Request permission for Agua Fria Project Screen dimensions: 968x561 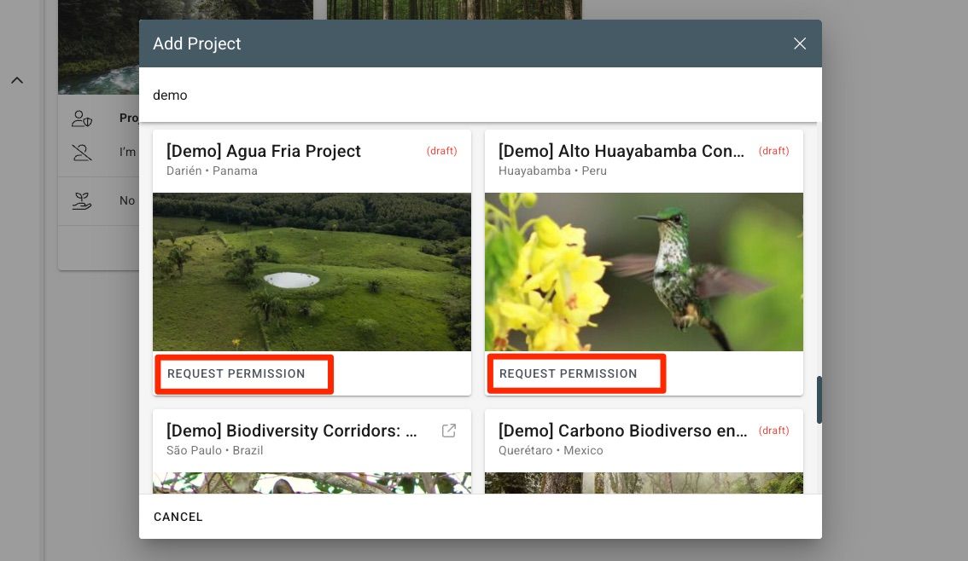tap(236, 373)
